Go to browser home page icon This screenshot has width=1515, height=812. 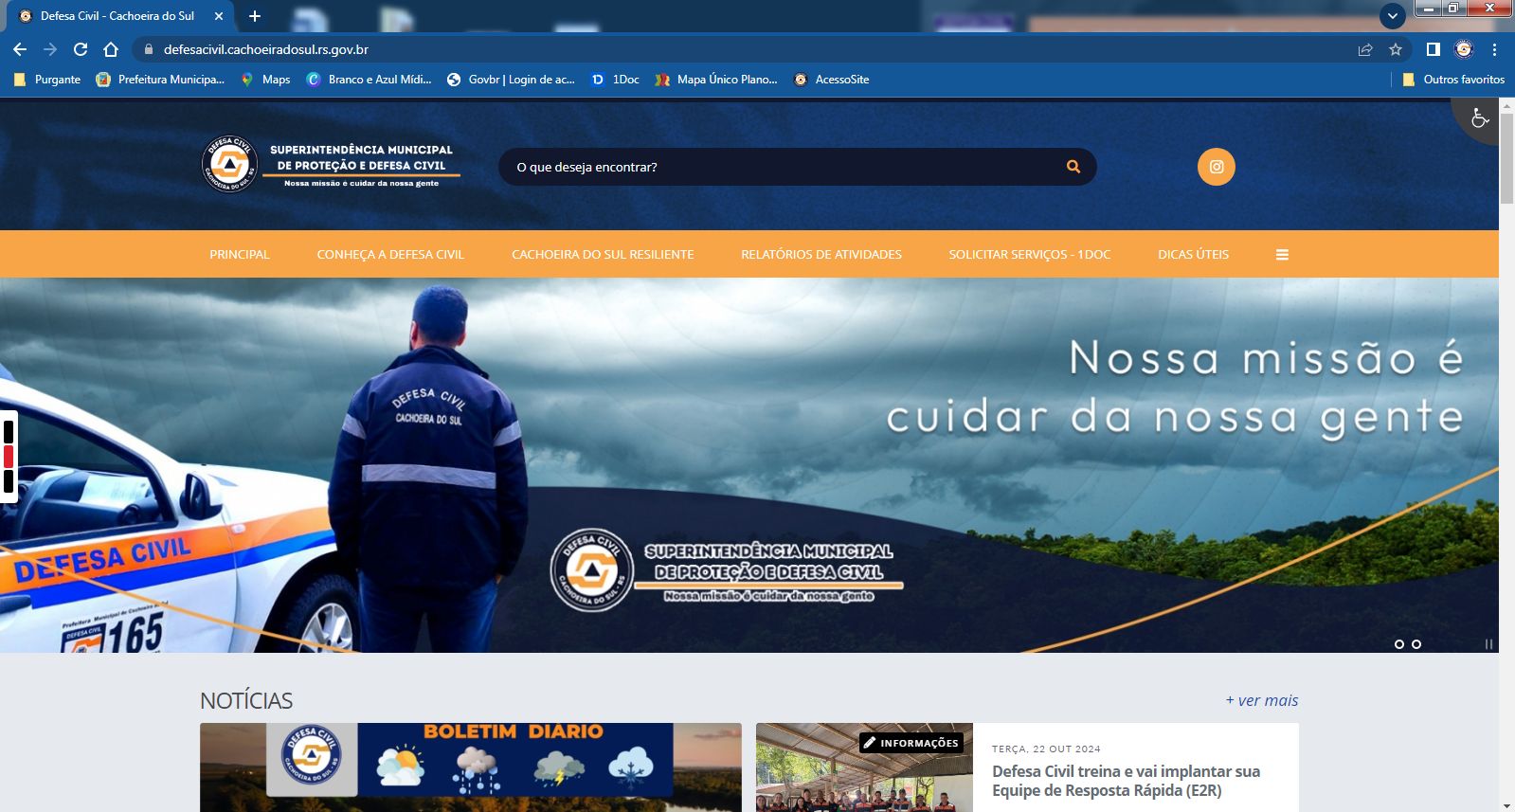tap(111, 49)
